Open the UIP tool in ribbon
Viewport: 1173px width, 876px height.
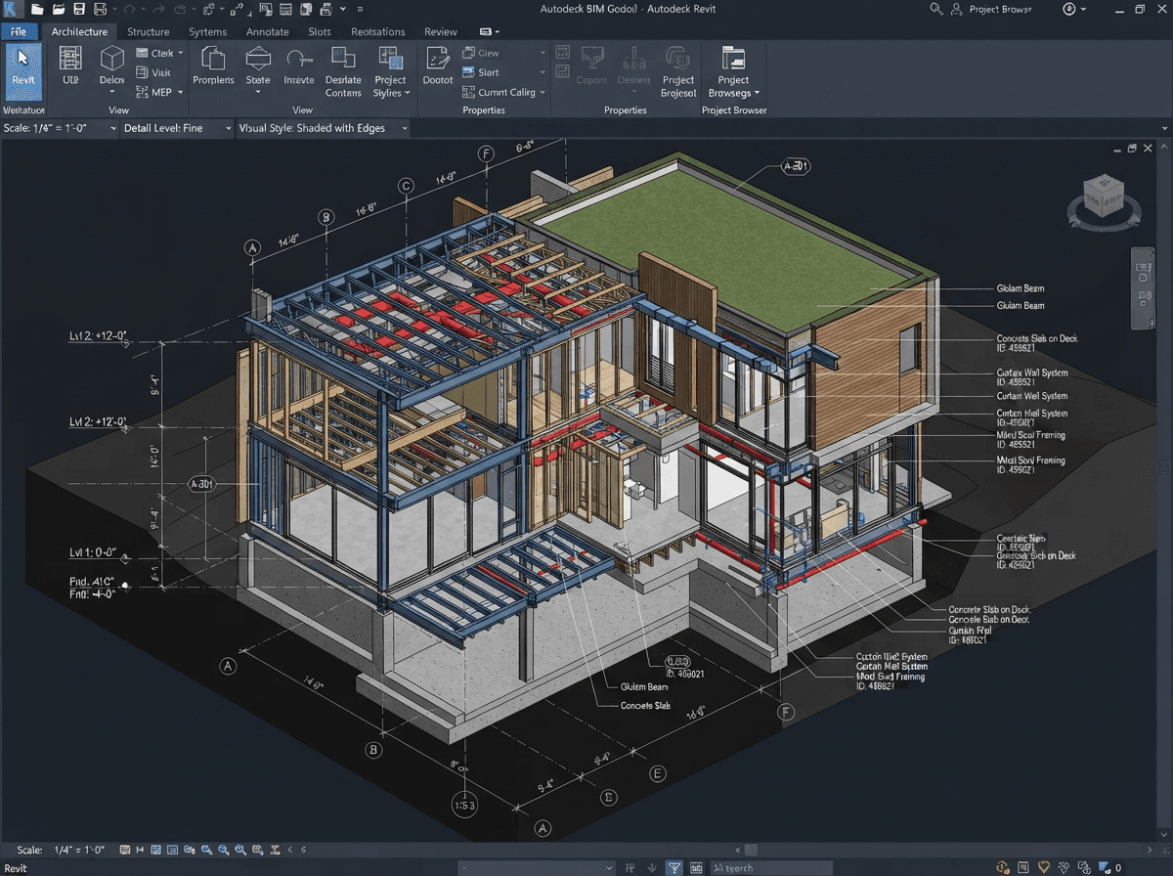point(70,66)
